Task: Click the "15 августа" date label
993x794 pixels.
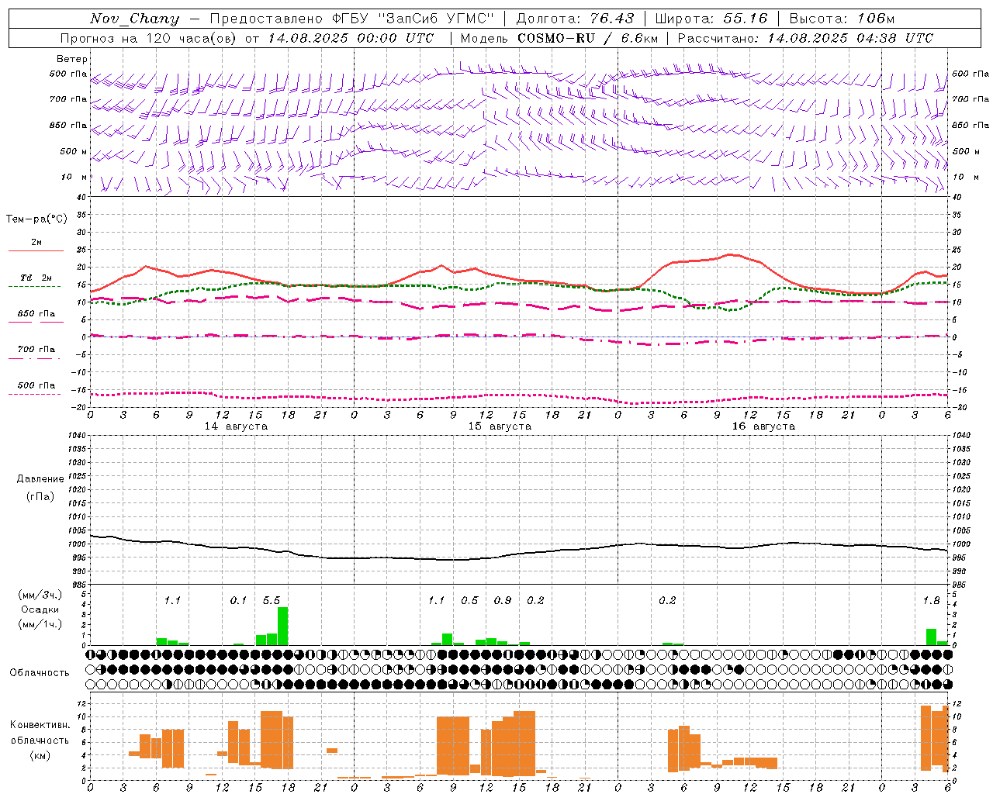Action: point(500,426)
